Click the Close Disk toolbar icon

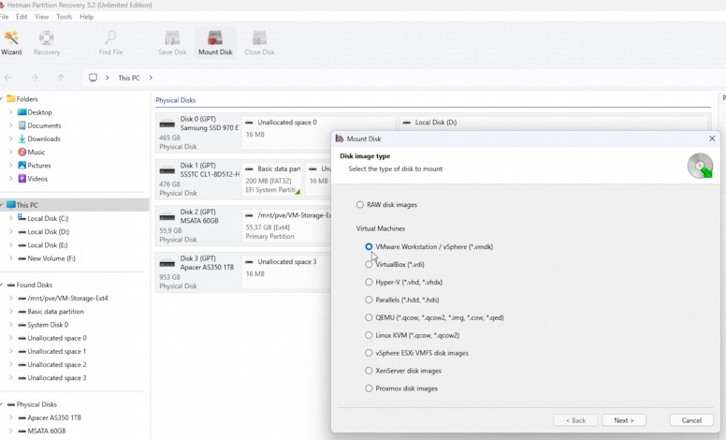pyautogui.click(x=259, y=43)
